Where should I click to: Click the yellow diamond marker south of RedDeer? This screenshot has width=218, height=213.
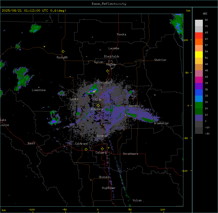(107, 71)
